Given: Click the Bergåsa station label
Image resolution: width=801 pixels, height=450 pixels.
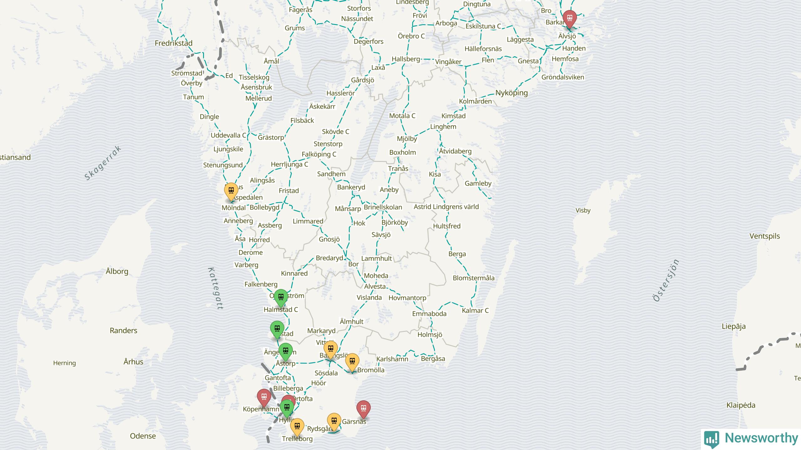Looking at the screenshot, I should (433, 359).
